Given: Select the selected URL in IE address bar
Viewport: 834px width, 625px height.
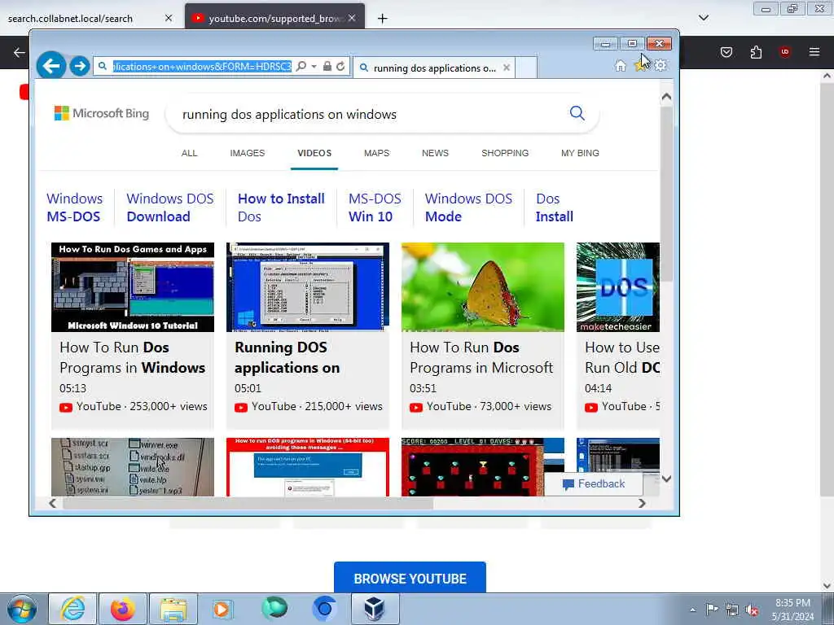Looking at the screenshot, I should click(x=202, y=67).
